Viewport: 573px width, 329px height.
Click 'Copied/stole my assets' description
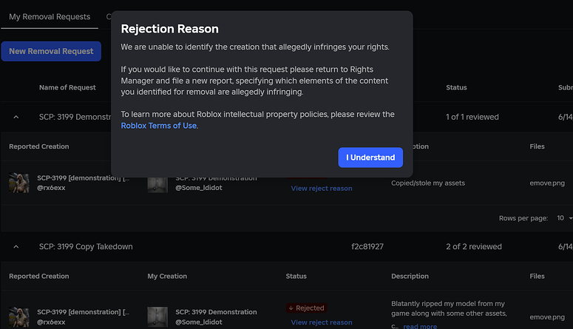[428, 183]
